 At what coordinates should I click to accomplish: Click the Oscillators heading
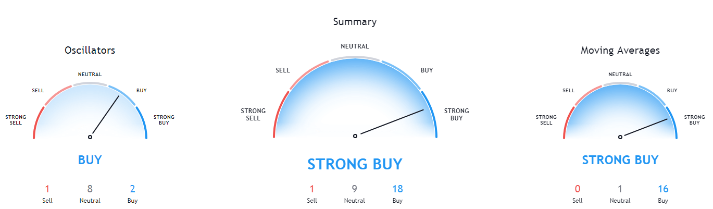pos(90,51)
